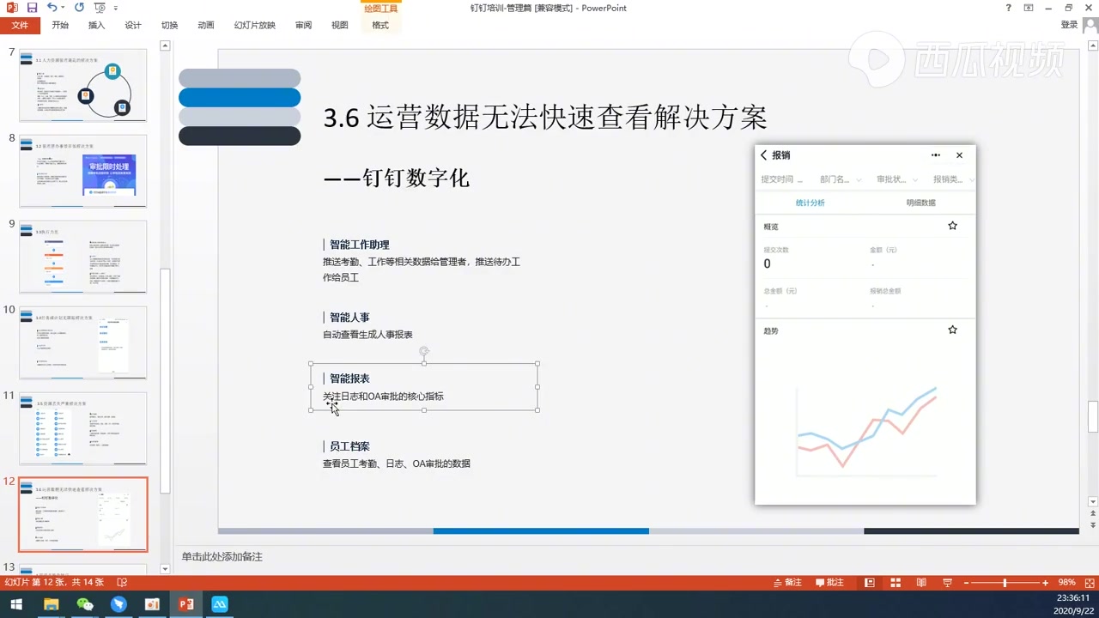
Task: Click the PowerPoint Help question mark icon
Action: (x=1008, y=8)
